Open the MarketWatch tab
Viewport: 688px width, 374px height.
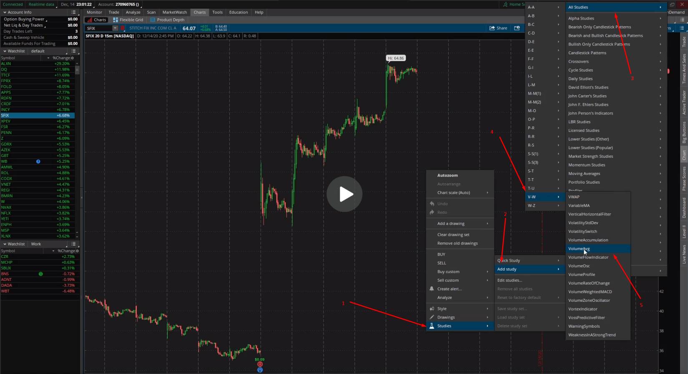coord(174,12)
